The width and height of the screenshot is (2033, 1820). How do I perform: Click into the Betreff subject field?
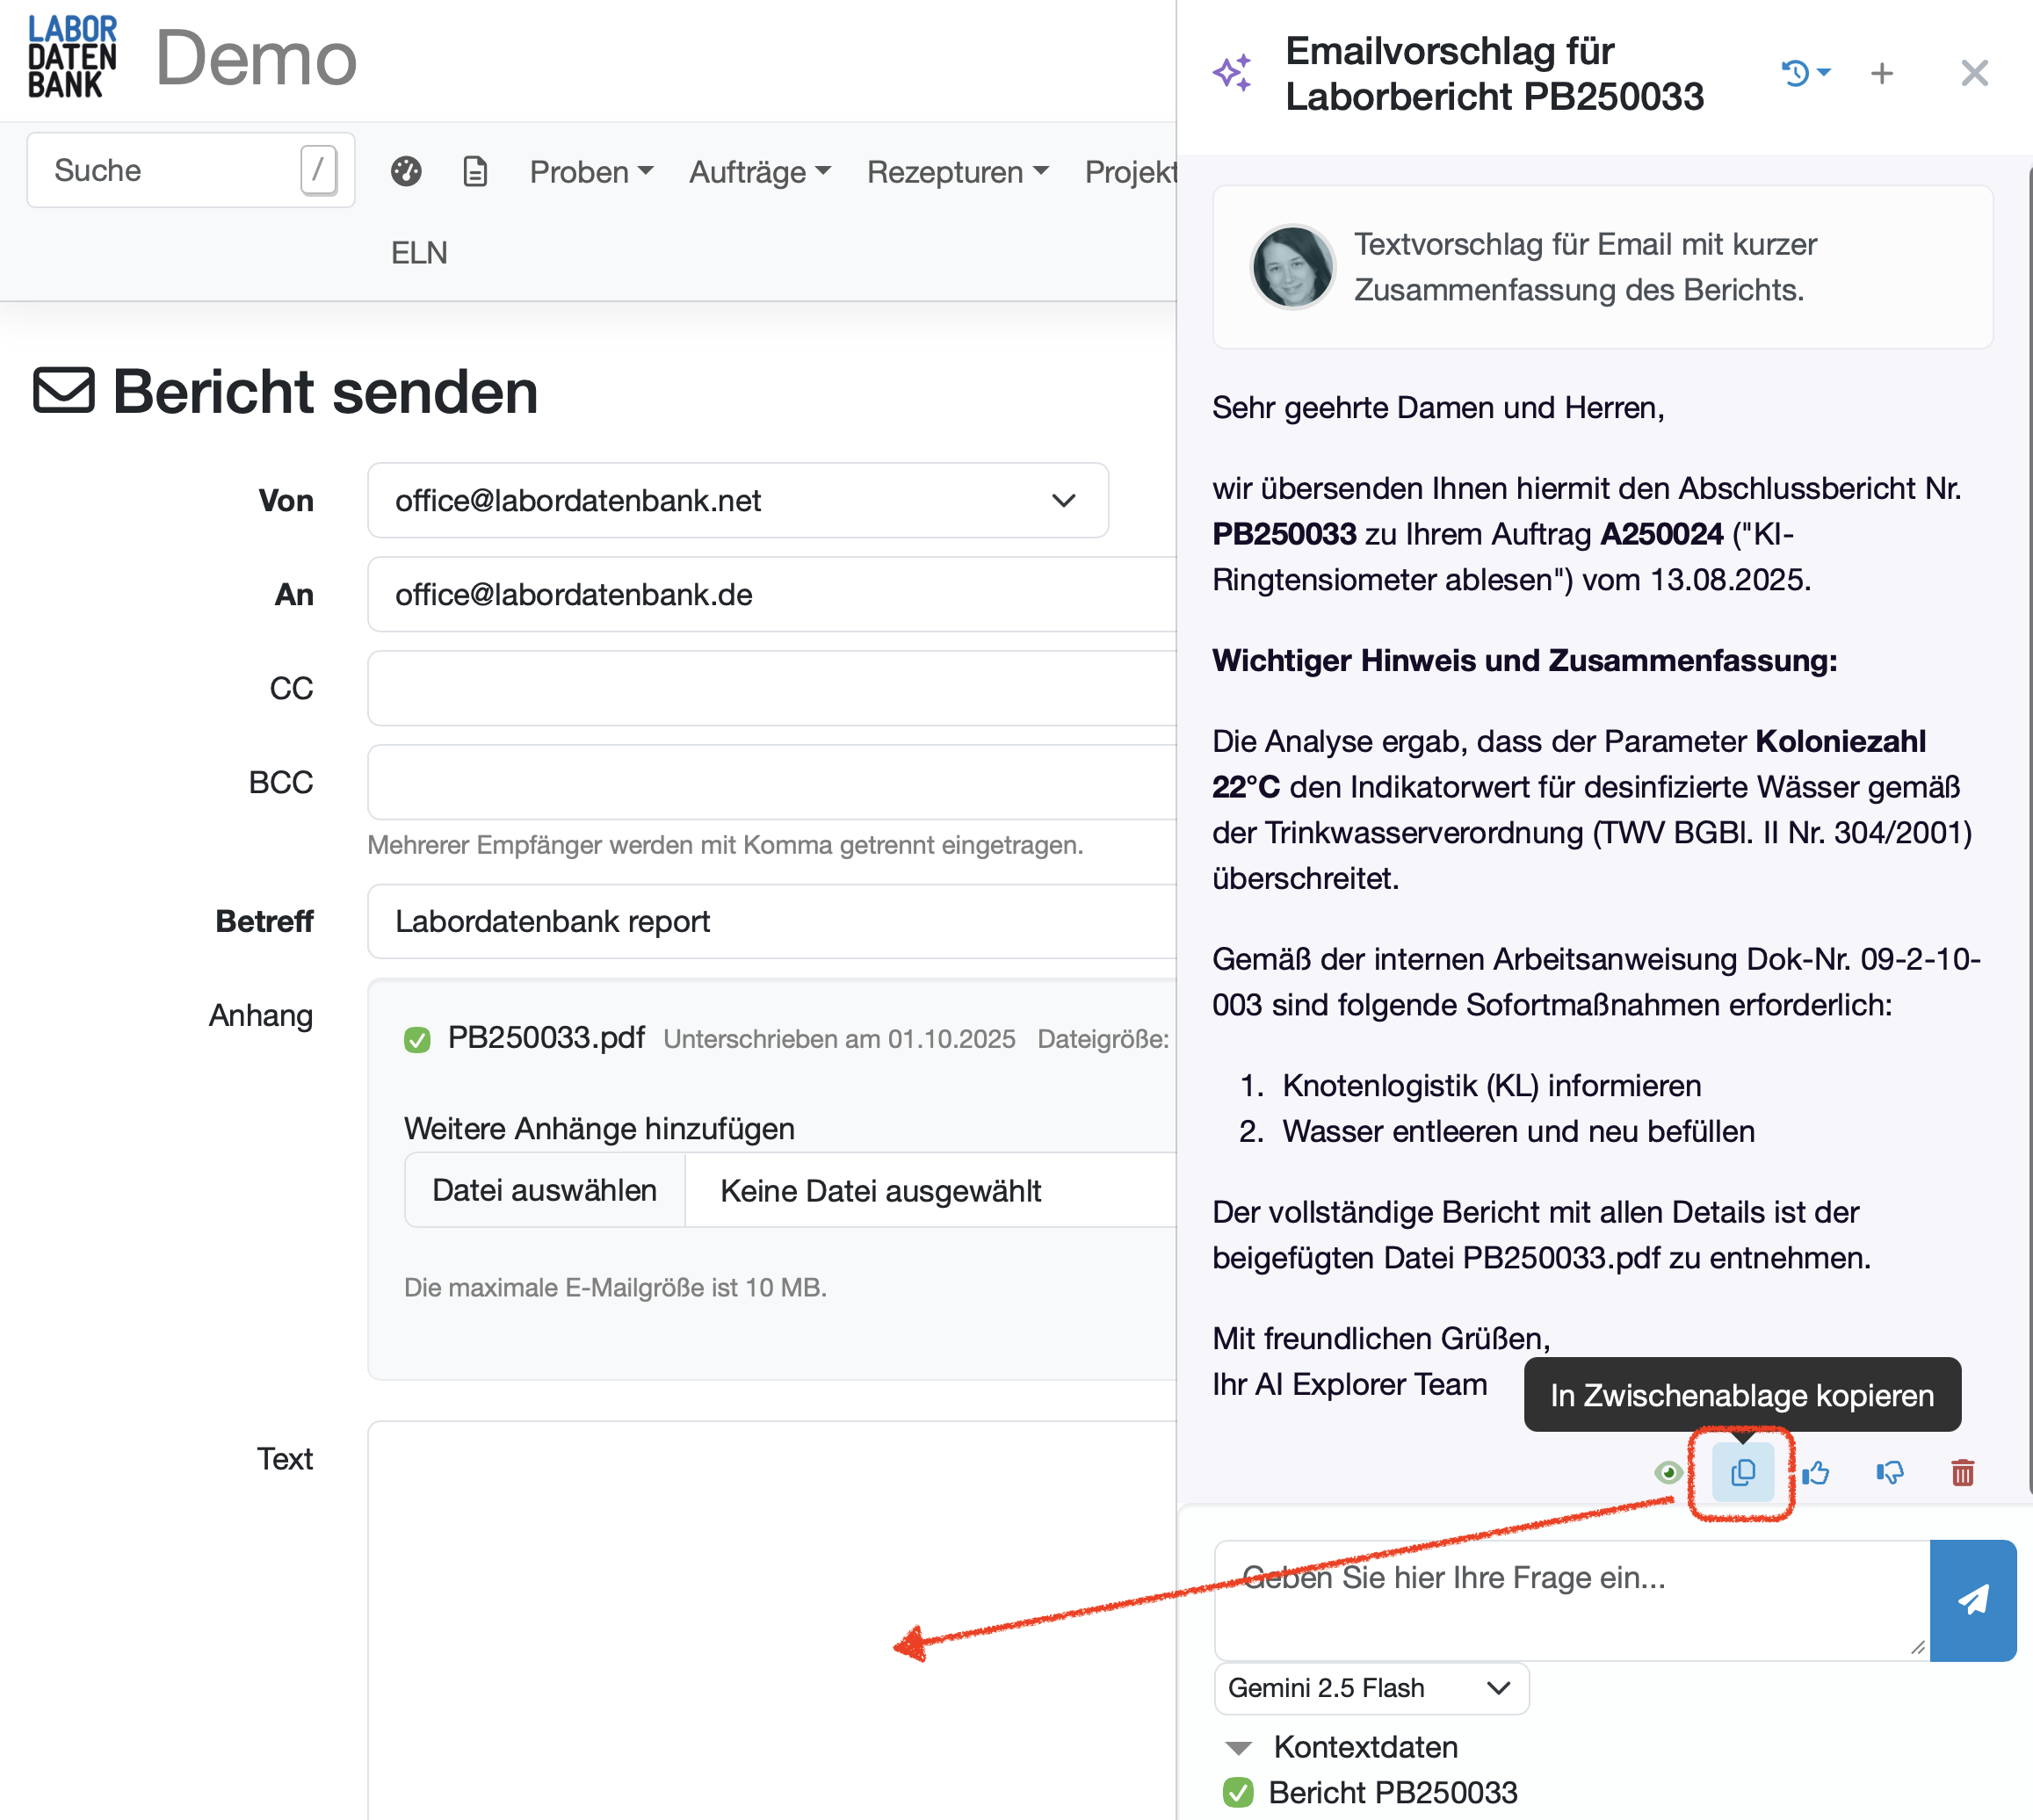click(770, 921)
